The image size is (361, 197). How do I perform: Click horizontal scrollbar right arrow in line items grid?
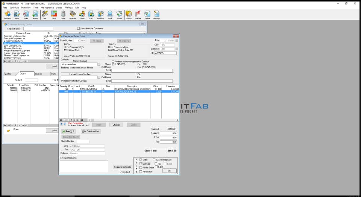coord(177,120)
